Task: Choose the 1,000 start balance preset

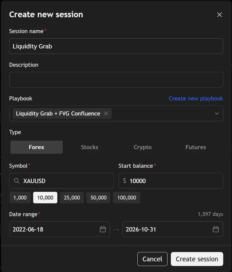Action: [x=20, y=198]
